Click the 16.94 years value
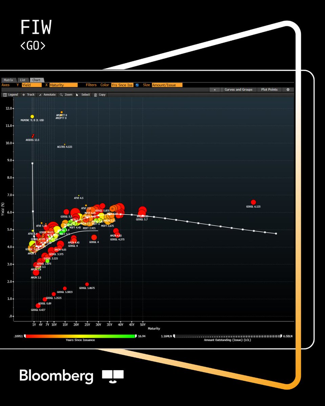 143,336
